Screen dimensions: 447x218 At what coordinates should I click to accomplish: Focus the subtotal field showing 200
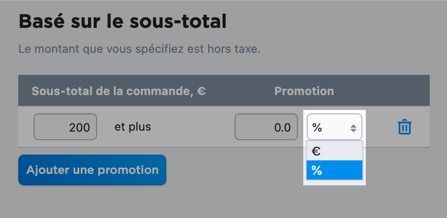click(65, 127)
